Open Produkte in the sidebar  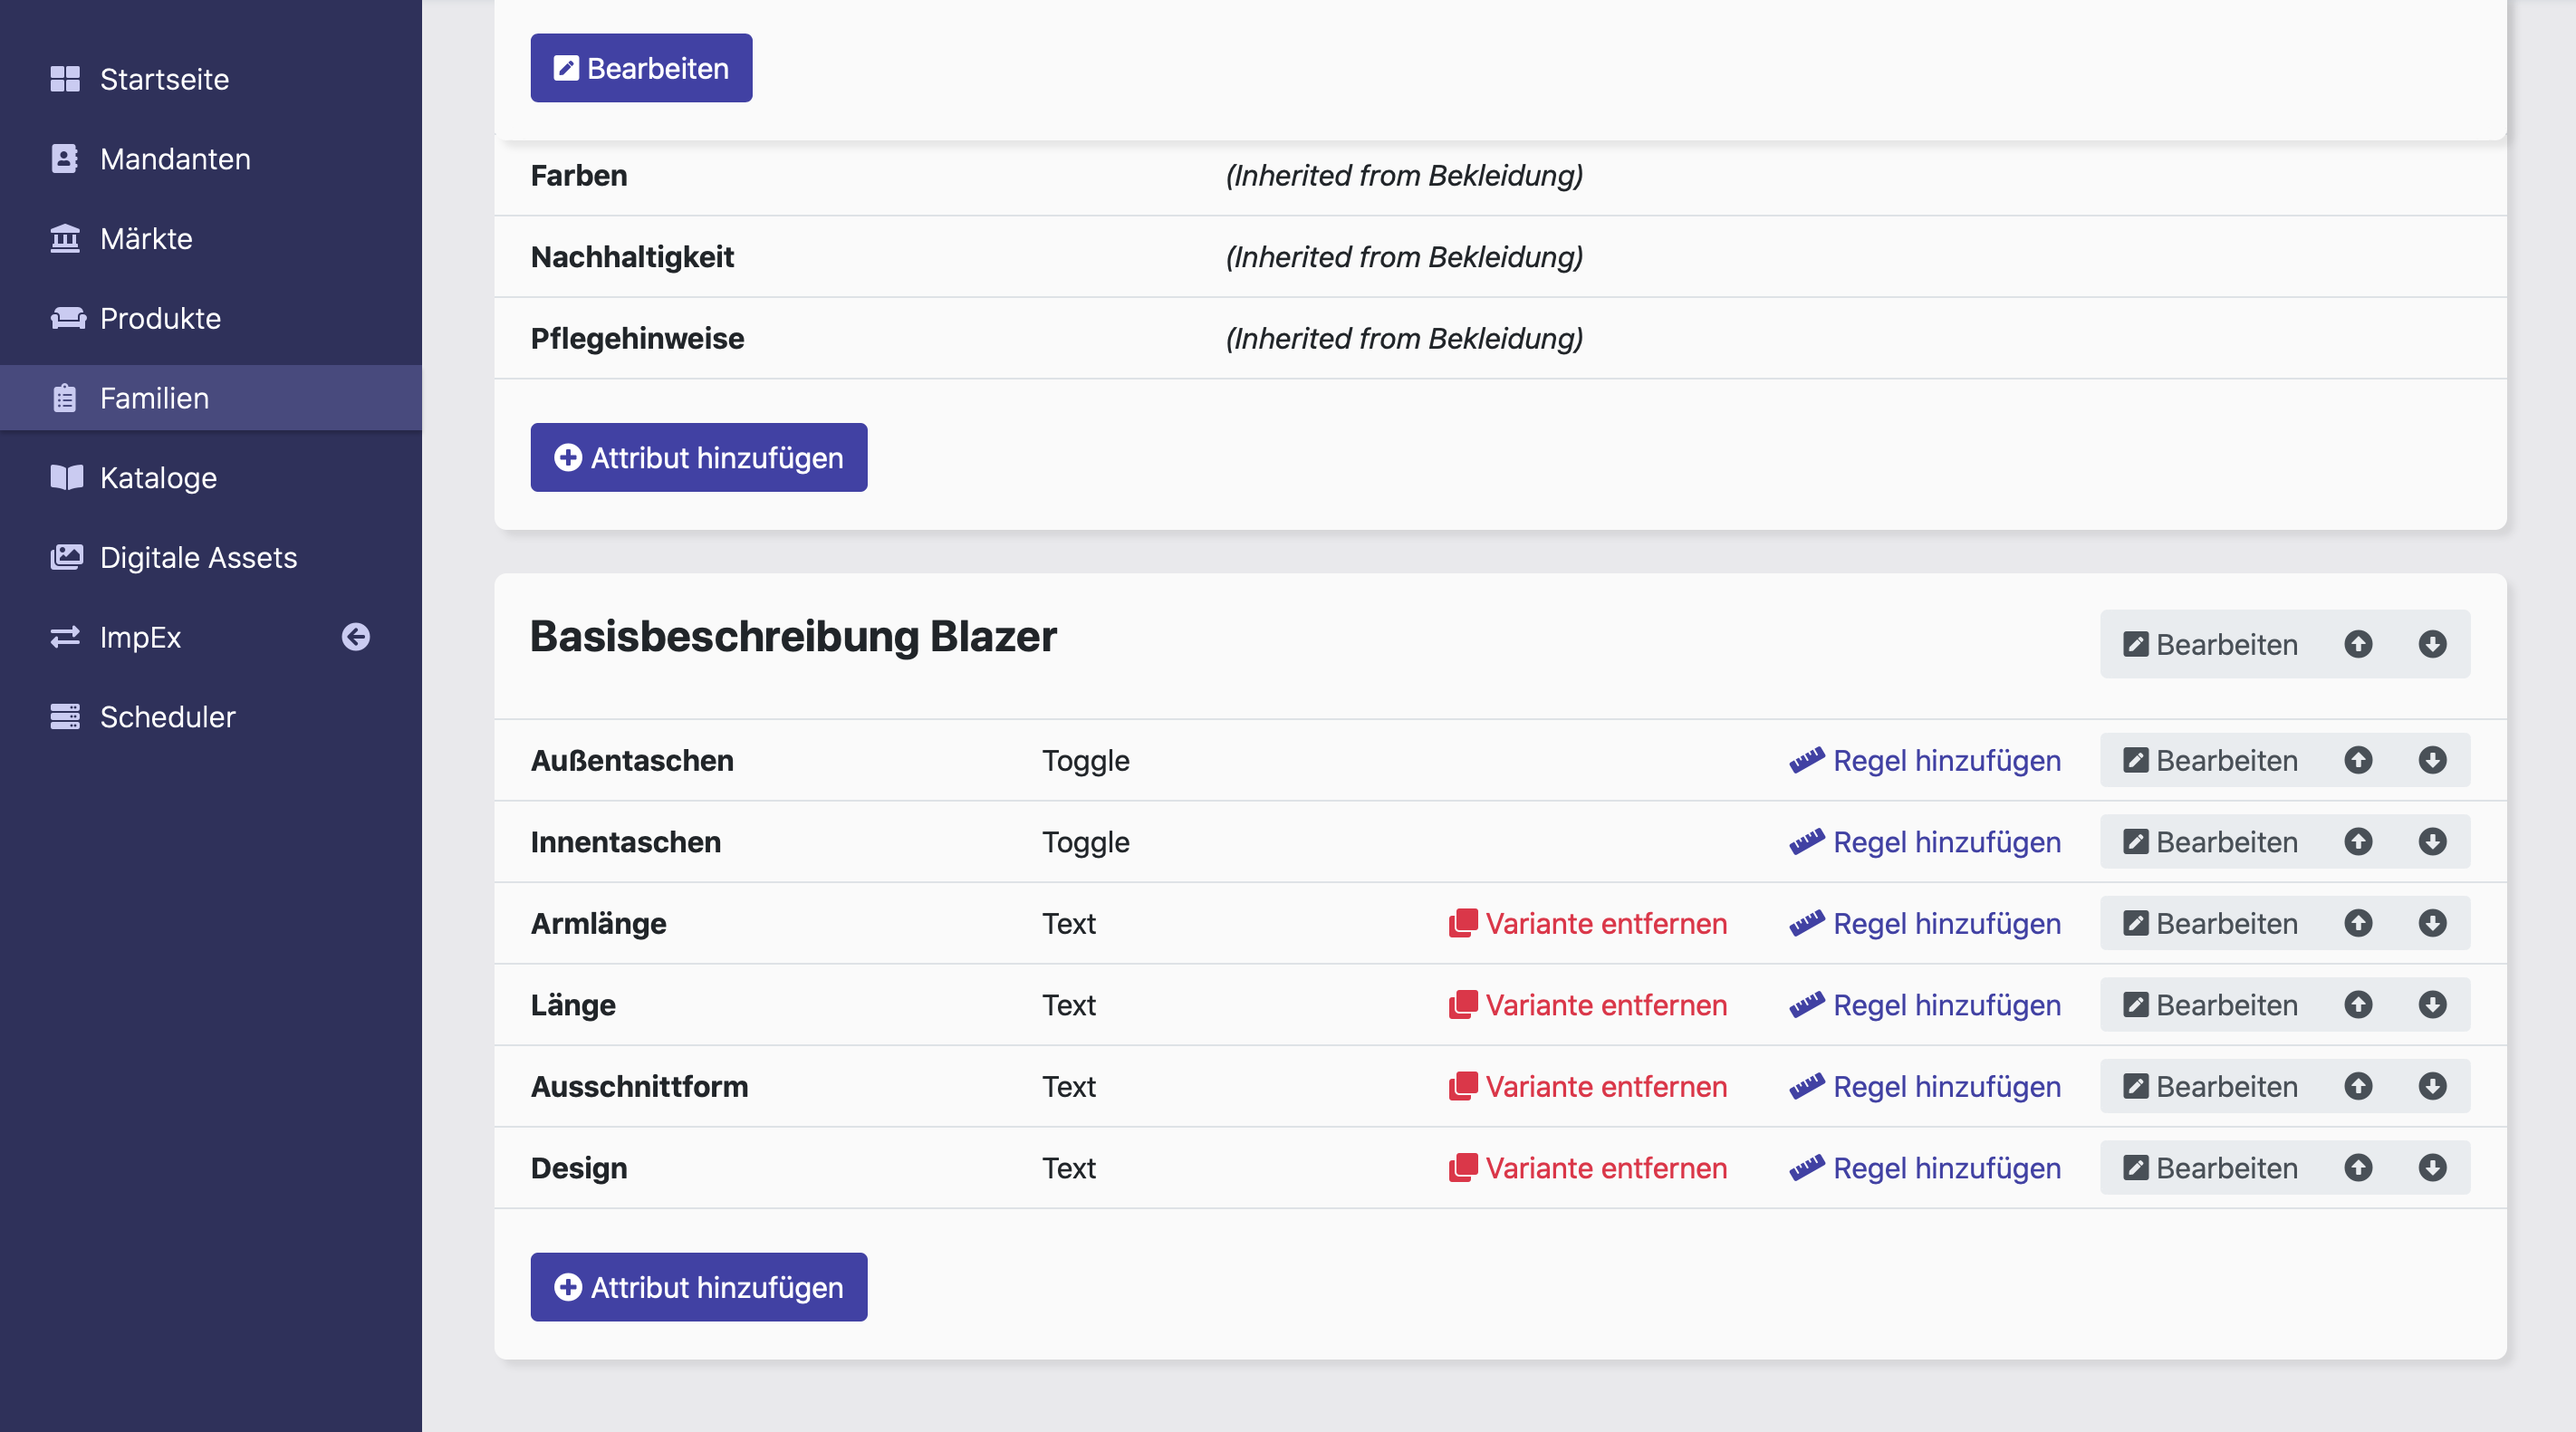pyautogui.click(x=160, y=318)
